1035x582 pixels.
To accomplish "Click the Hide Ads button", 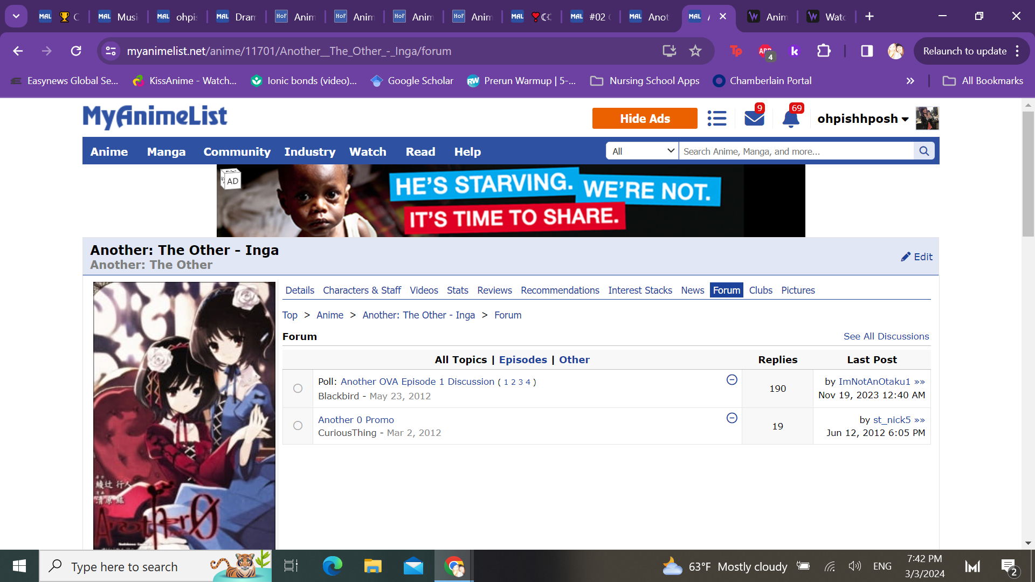I will pyautogui.click(x=644, y=119).
